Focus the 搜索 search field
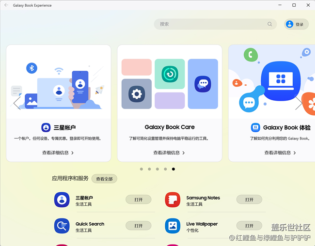The image size is (315, 246). tap(215, 24)
